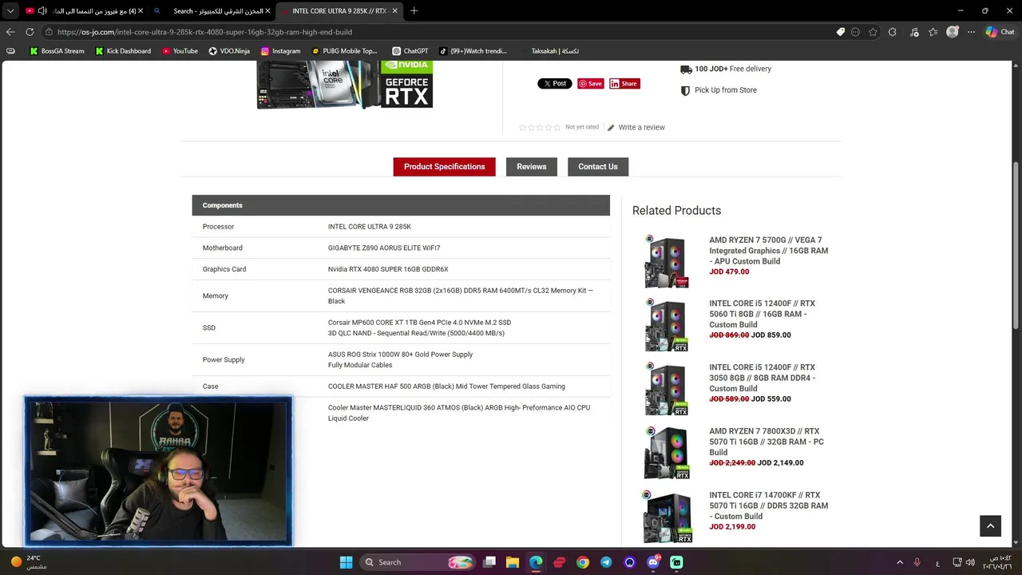Image resolution: width=1022 pixels, height=575 pixels.
Task: Open the TikTok Watch trending bookmark
Action: [x=473, y=51]
